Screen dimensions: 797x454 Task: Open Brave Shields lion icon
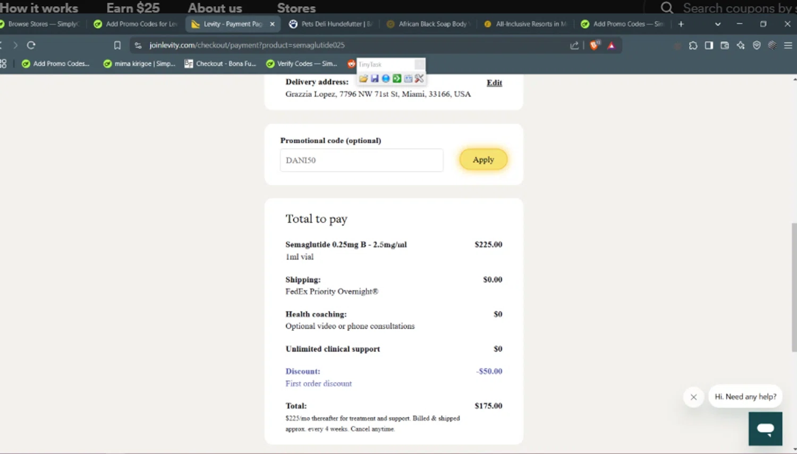(595, 45)
